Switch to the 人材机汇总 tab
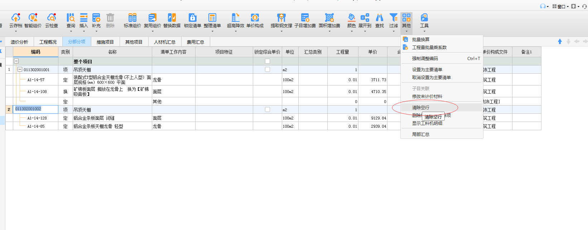 [x=165, y=42]
